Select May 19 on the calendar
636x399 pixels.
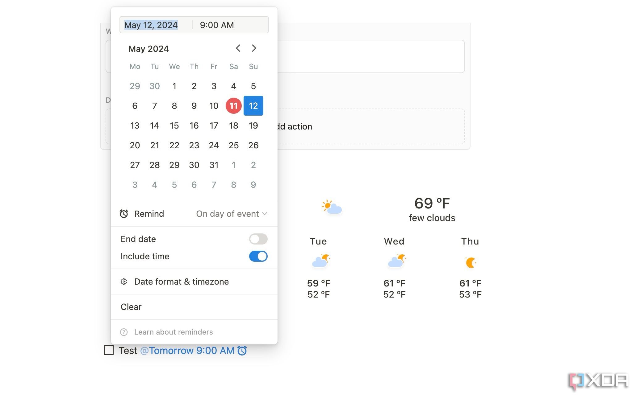click(x=253, y=125)
